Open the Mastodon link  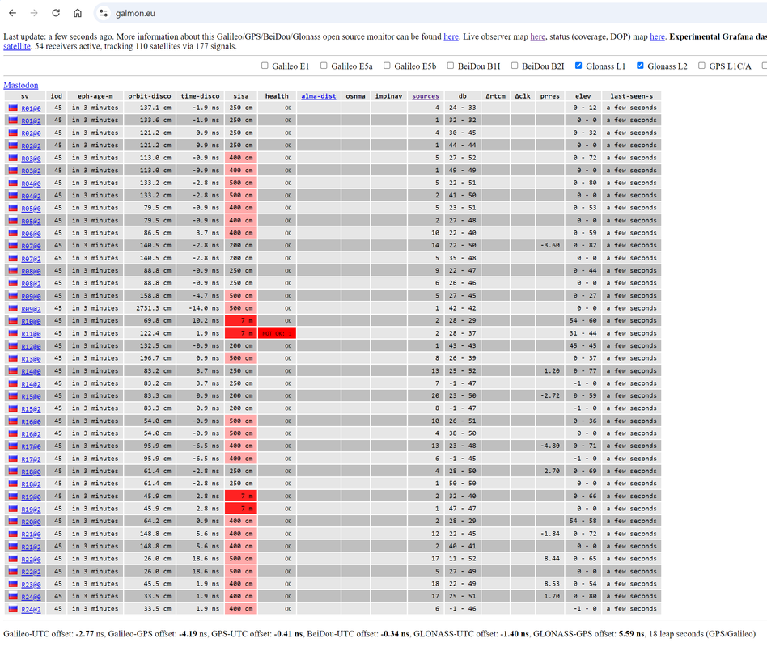(x=20, y=85)
